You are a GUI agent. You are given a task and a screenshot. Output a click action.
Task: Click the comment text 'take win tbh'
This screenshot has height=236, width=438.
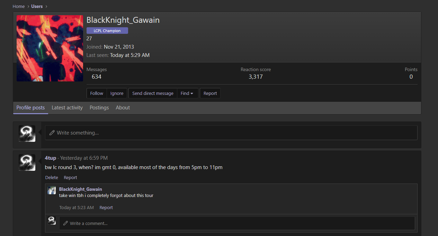click(71, 195)
